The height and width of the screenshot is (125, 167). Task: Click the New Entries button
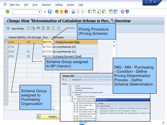(18, 29)
